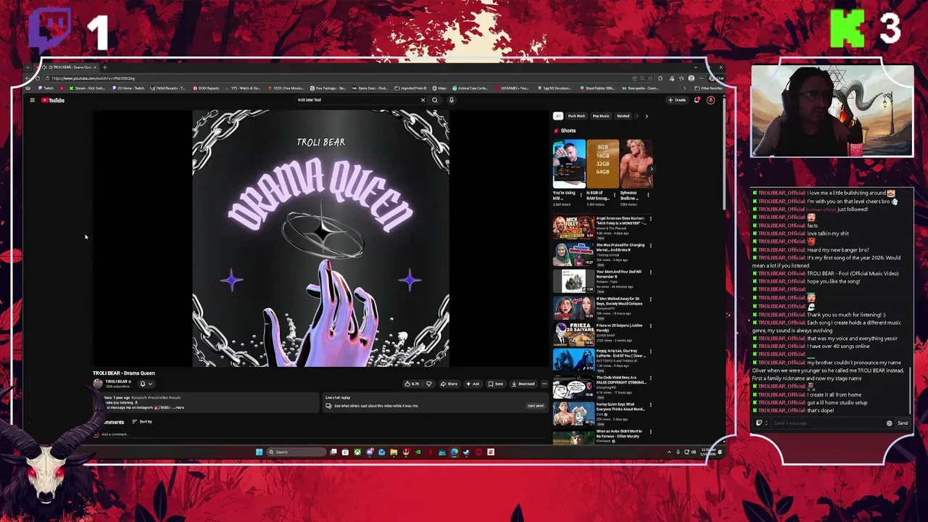This screenshot has width=928, height=522.
Task: Open more actions ellipsis under the video
Action: [x=544, y=384]
